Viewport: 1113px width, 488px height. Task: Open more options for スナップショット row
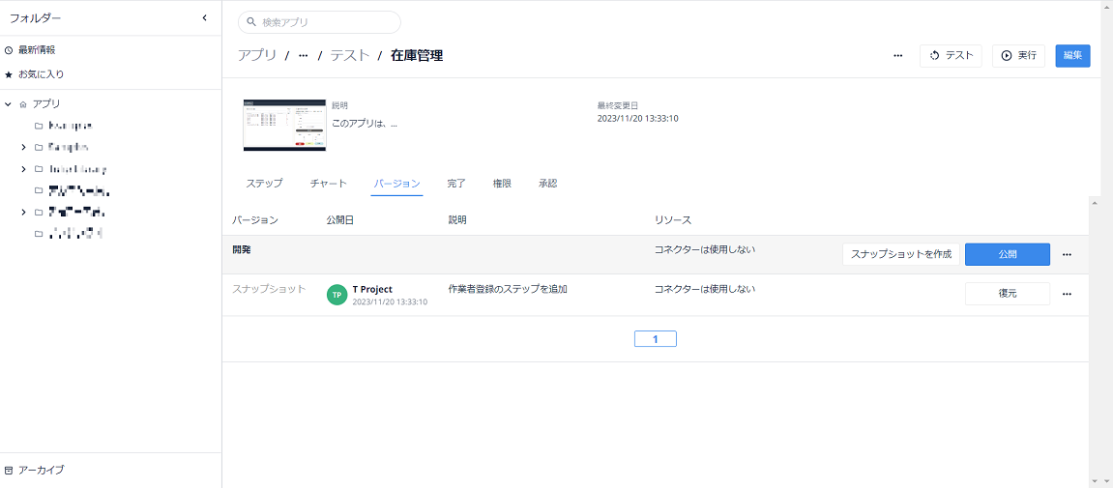tap(1067, 294)
